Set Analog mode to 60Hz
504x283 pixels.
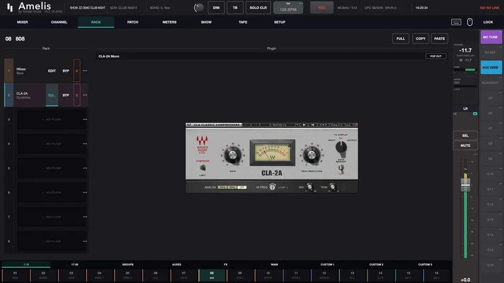click(232, 188)
